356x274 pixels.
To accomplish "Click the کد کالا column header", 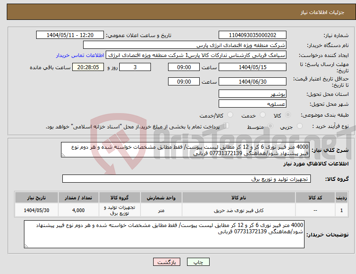I will (315, 198).
